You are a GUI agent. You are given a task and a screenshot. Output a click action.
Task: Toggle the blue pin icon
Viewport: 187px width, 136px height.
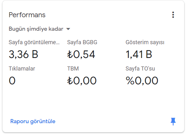coord(173,122)
